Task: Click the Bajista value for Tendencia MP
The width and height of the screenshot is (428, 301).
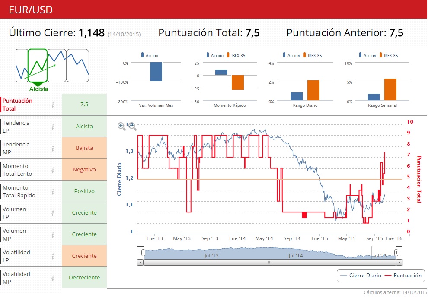Action: 84,148
